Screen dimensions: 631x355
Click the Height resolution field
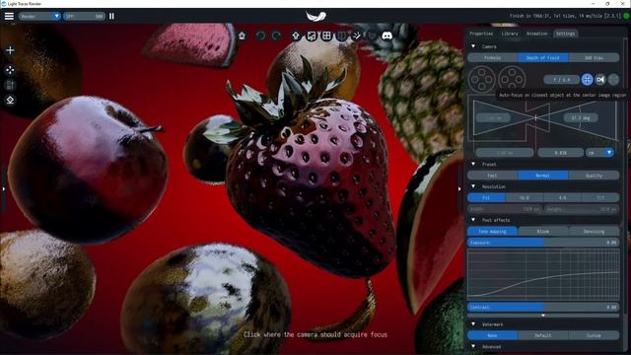point(582,209)
